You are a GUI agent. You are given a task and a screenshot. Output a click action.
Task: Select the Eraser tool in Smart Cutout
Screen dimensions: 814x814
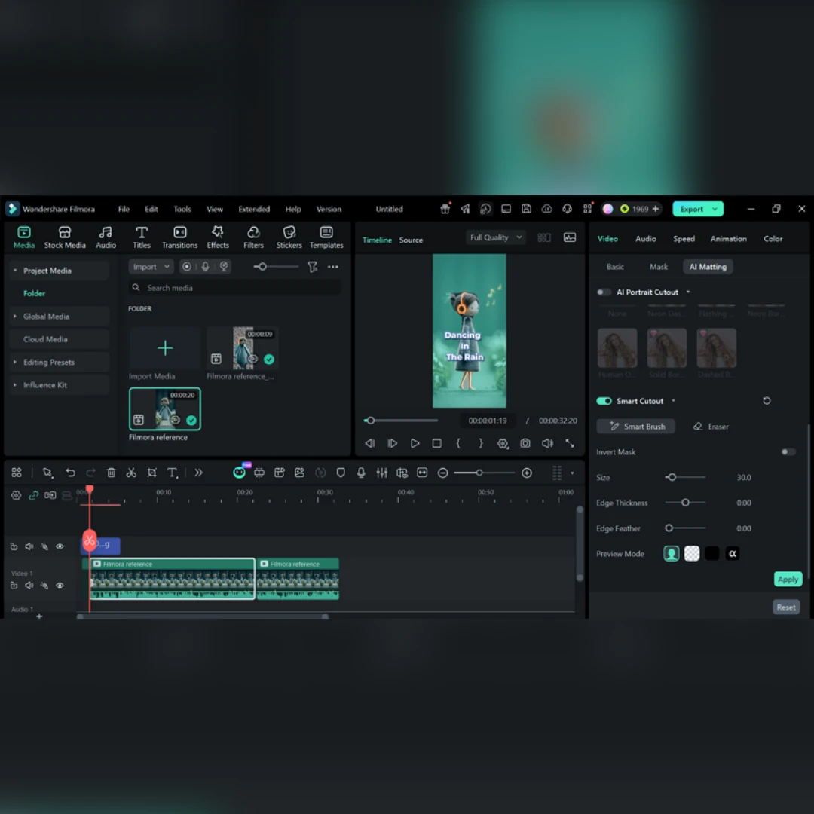[710, 426]
